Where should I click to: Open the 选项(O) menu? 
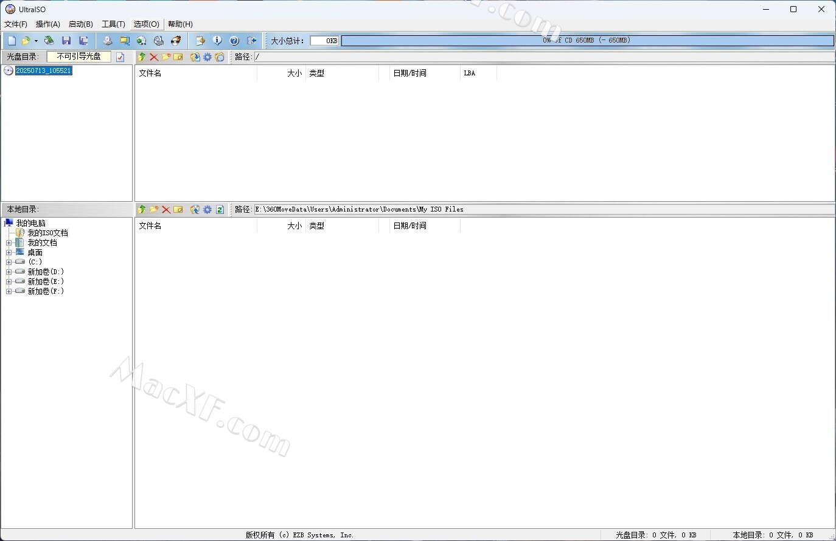pos(147,24)
